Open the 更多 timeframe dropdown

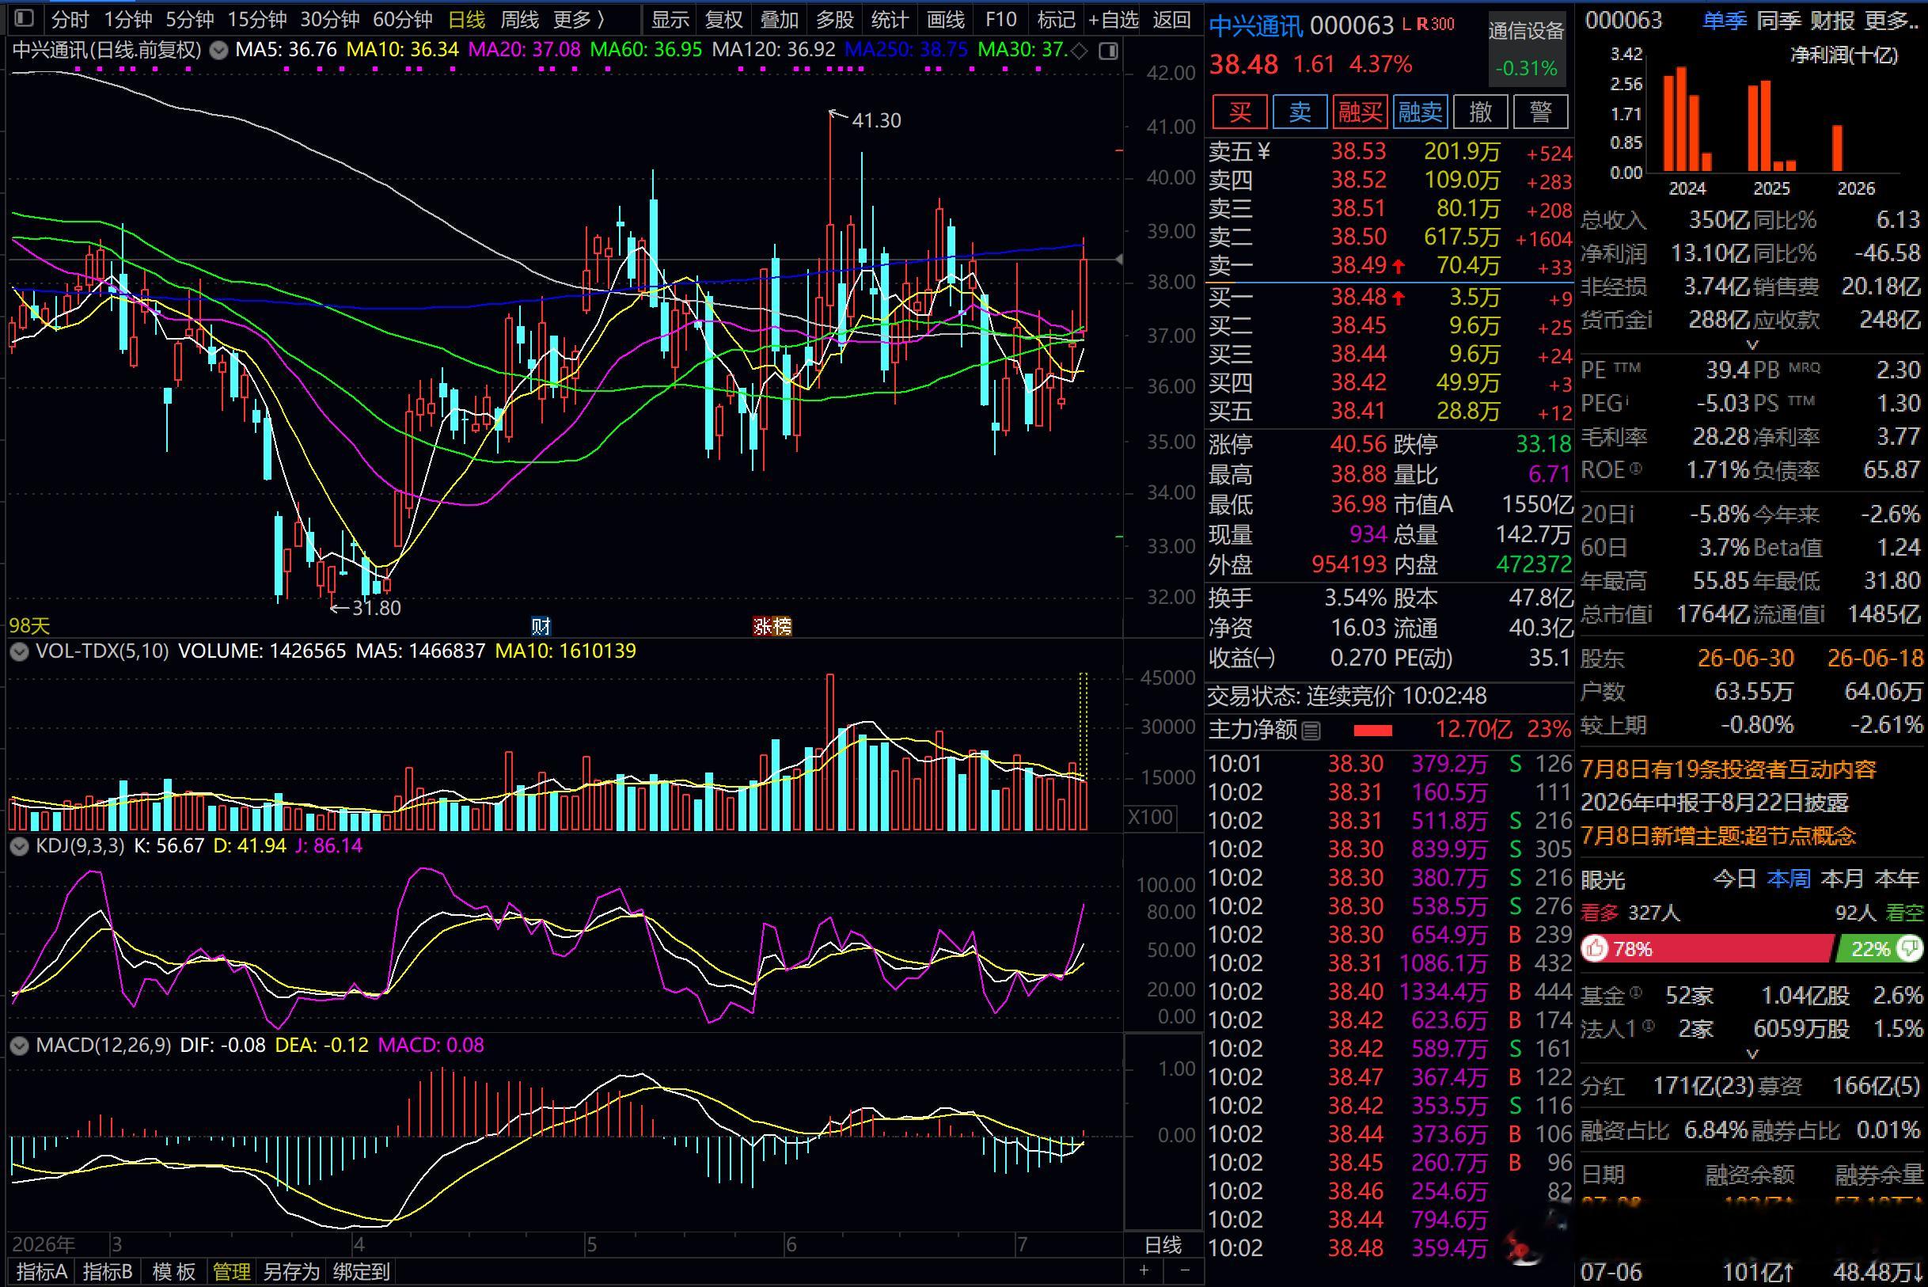pyautogui.click(x=579, y=19)
